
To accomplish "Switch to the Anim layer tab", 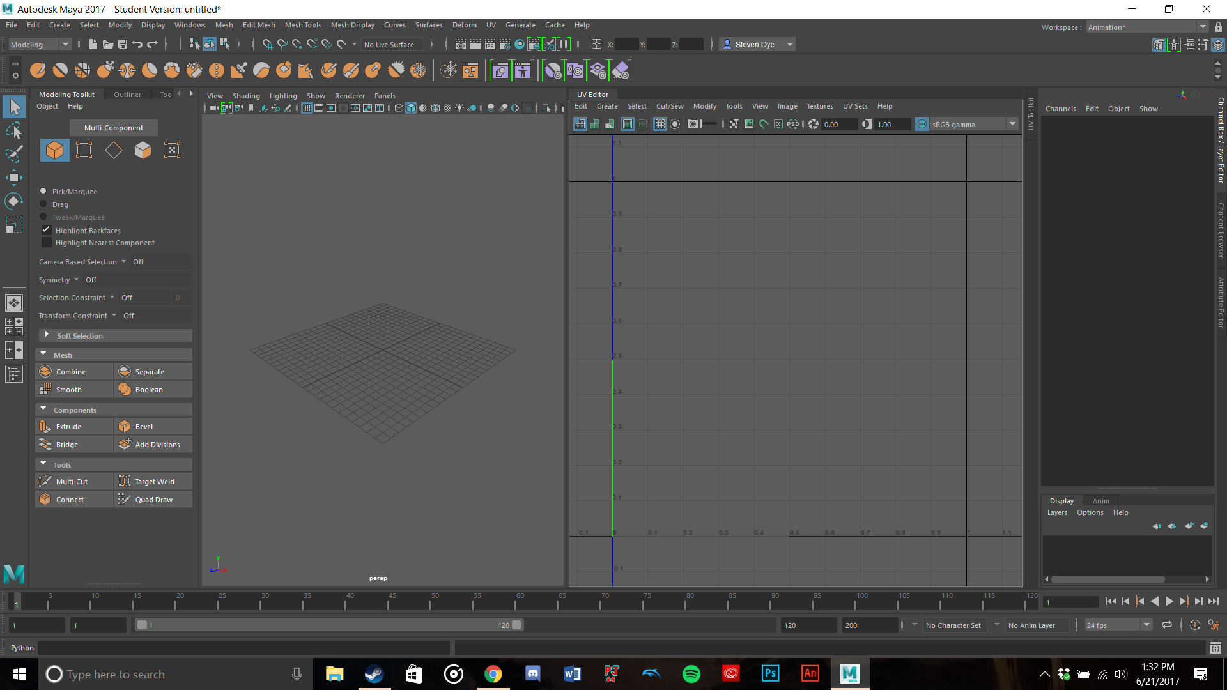I will point(1100,501).
